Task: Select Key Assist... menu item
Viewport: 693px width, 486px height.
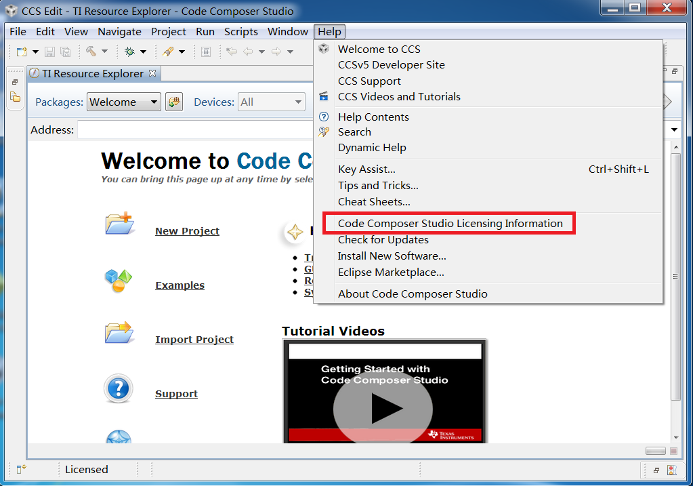Action: (488, 169)
